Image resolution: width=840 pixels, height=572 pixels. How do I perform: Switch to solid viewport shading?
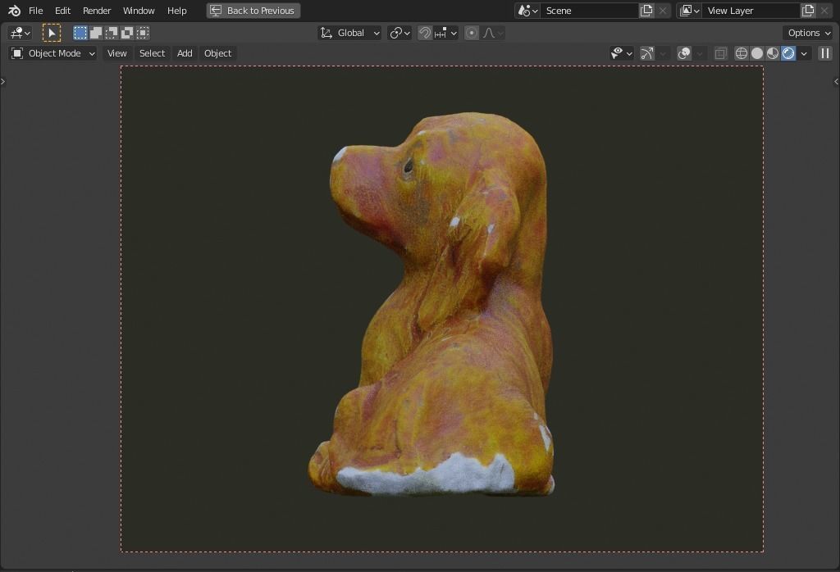(757, 53)
